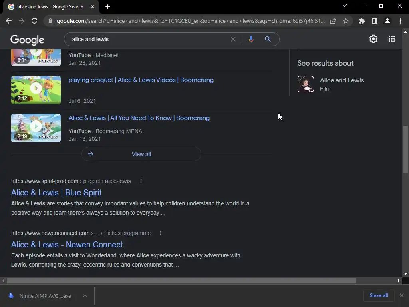Open more options for newenconnect.com result
This screenshot has width=409, height=307.
point(161,233)
